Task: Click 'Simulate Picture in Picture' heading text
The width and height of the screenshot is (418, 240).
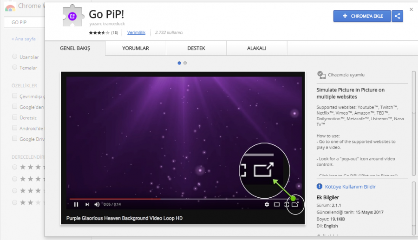Action: (350, 93)
